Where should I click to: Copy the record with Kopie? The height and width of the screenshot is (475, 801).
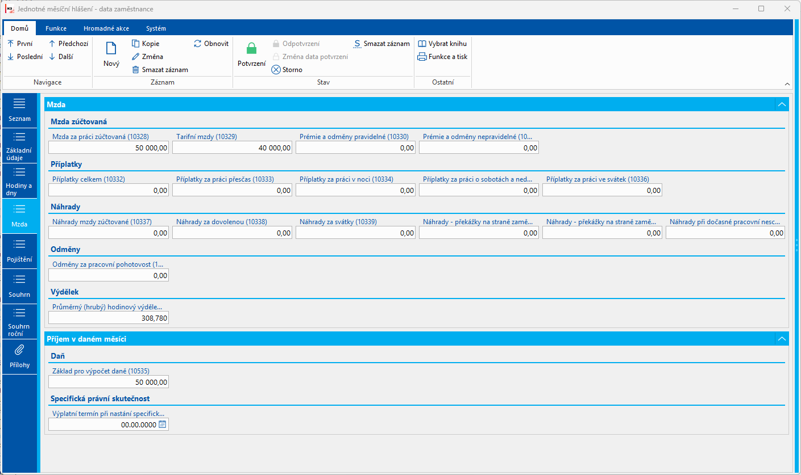146,43
